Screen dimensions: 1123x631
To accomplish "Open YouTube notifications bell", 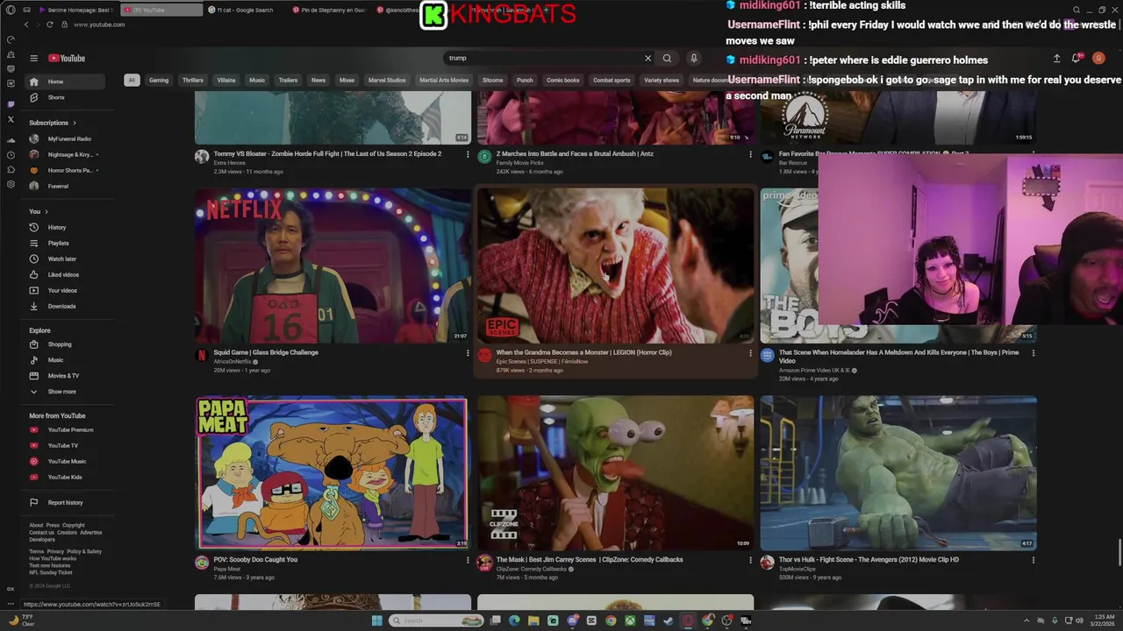I will [x=1076, y=58].
